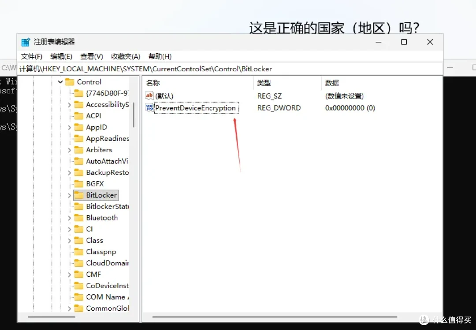Expand the AppID key chevron
The image size is (476, 330).
(x=69, y=128)
